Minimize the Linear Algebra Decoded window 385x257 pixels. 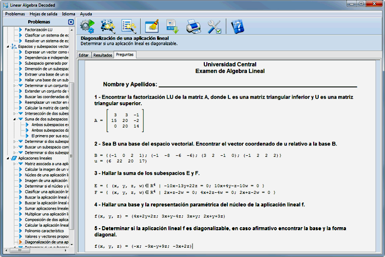[x=352, y=4]
